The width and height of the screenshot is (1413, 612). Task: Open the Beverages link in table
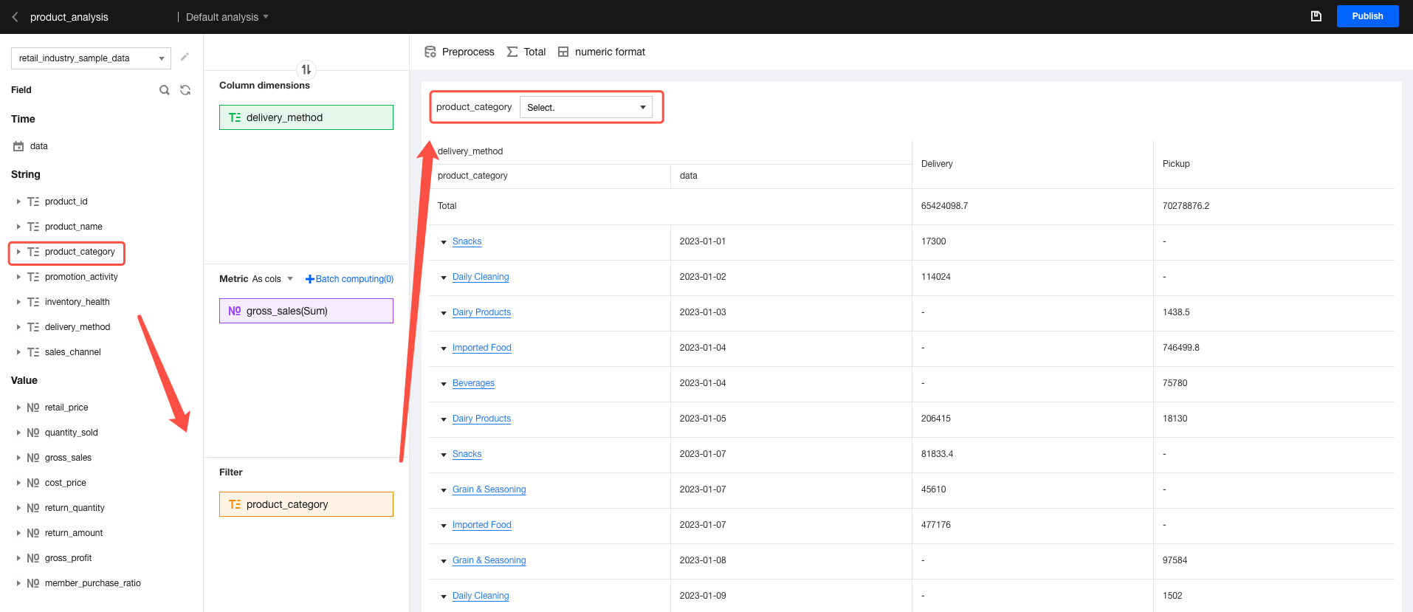click(473, 383)
